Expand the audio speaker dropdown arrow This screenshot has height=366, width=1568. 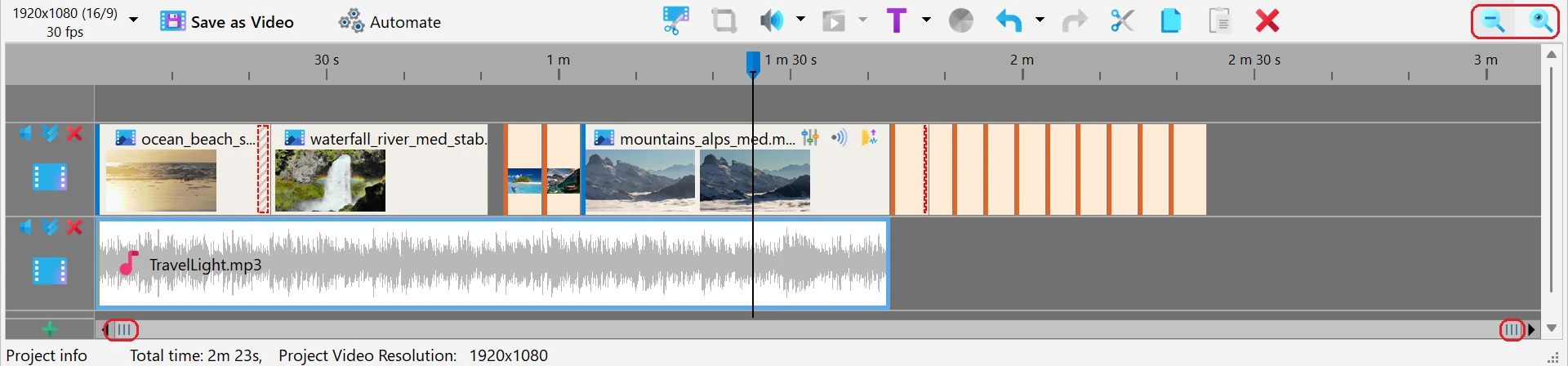tap(800, 20)
